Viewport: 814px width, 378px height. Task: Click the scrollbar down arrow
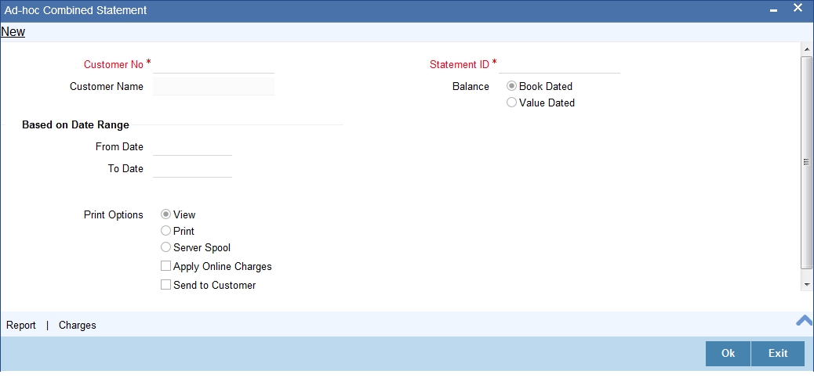point(807,285)
